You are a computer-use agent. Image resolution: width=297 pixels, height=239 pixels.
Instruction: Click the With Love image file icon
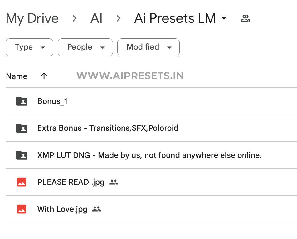22,209
